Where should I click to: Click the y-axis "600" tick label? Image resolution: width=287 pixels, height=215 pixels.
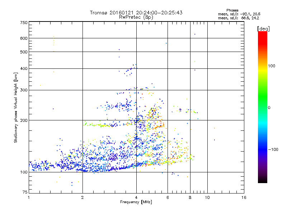tap(24, 38)
